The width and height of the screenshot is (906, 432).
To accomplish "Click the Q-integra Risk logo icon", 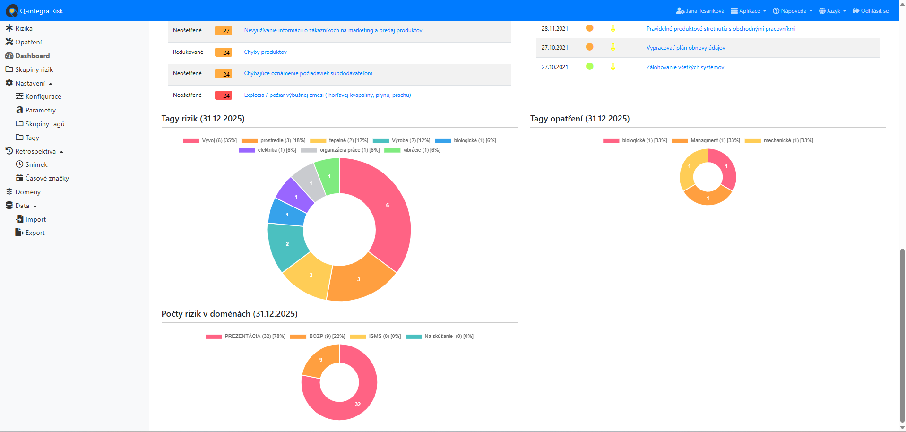I will (x=12, y=10).
